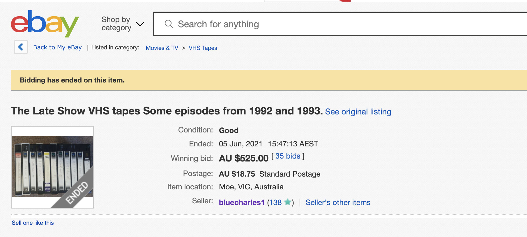
Task: Open See original listing link
Action: 358,112
